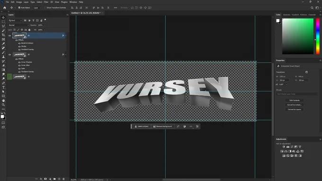The height and width of the screenshot is (181, 322).
Task: Open the search magnifier at top right
Action: pos(312,8)
